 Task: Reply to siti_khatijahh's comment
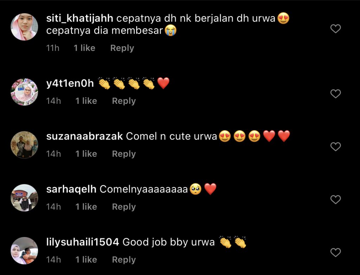tap(122, 48)
